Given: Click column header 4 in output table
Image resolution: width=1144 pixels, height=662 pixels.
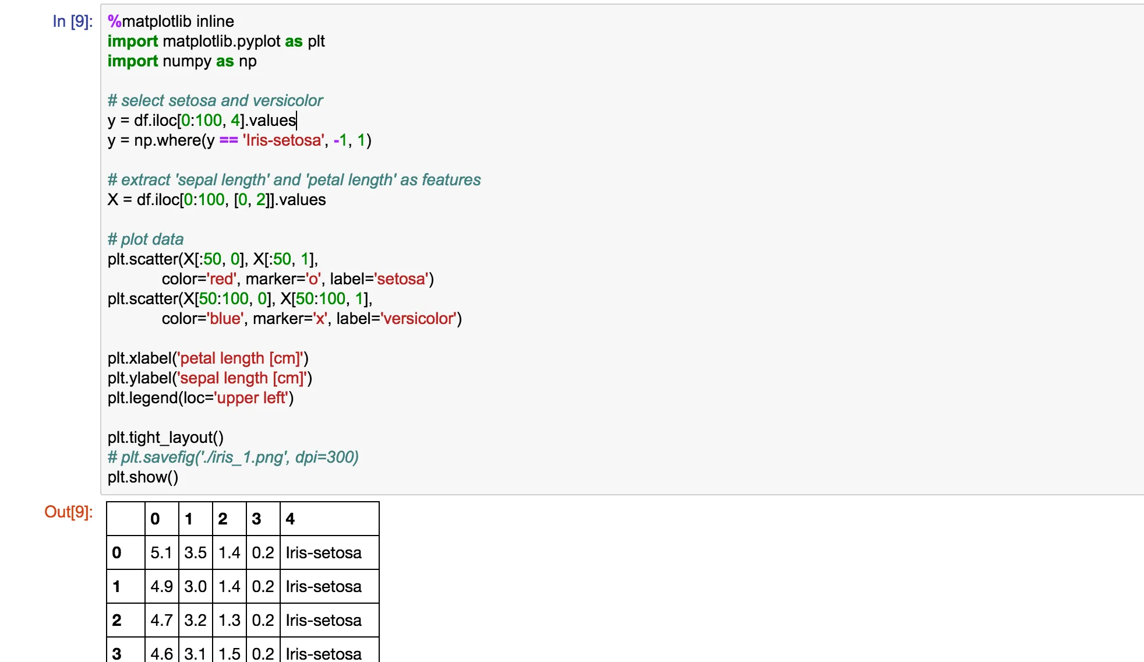Looking at the screenshot, I should (290, 519).
